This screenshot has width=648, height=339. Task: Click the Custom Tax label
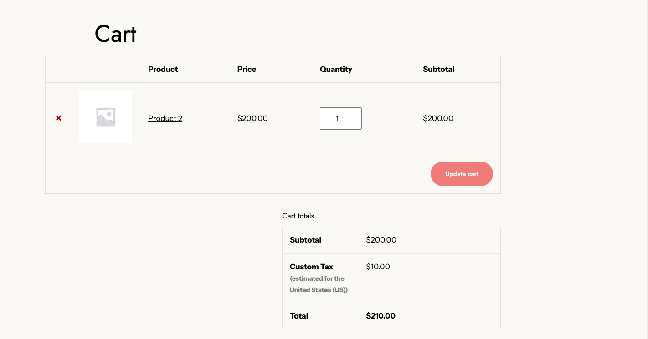(311, 267)
